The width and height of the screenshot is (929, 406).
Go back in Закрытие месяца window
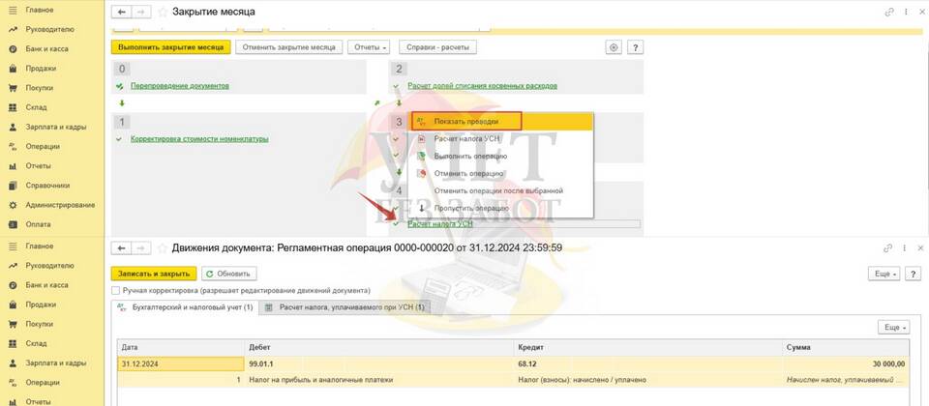[122, 12]
